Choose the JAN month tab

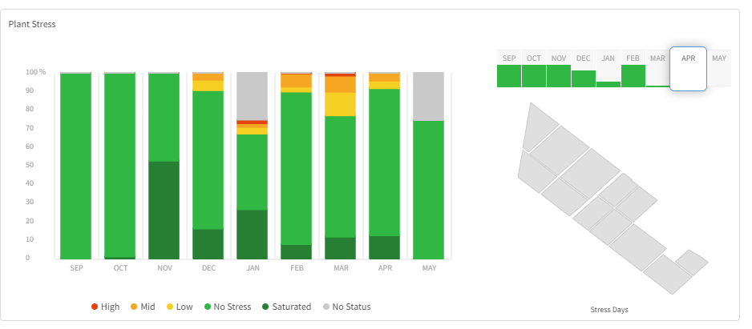pyautogui.click(x=608, y=68)
